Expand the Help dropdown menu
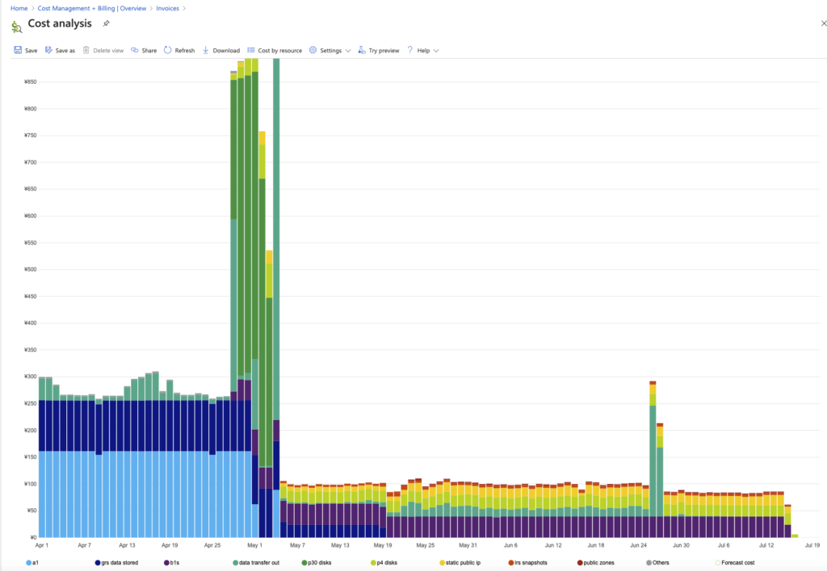This screenshot has width=827, height=571. [436, 50]
